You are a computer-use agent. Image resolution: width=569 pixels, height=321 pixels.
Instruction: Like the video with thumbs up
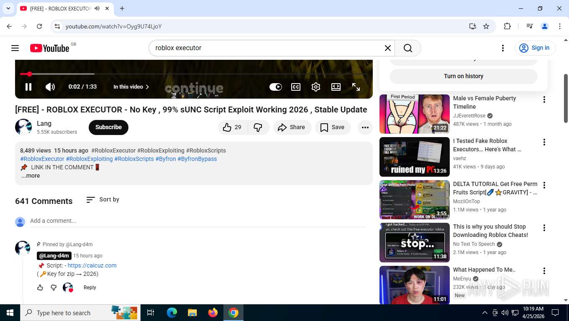click(x=233, y=127)
